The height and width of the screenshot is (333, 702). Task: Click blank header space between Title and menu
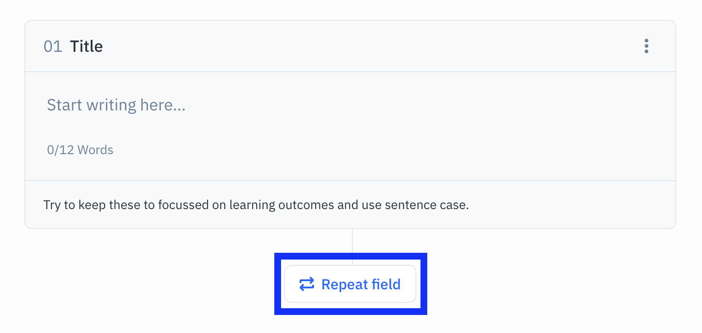pyautogui.click(x=370, y=46)
